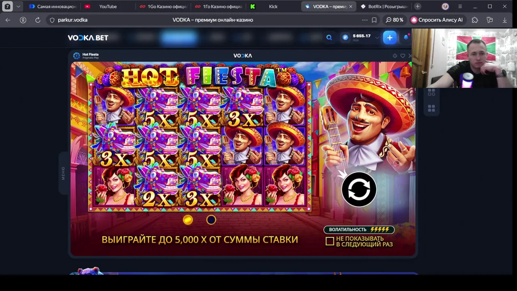Open the Yandex home button
The width and height of the screenshot is (517, 291).
coord(23,20)
